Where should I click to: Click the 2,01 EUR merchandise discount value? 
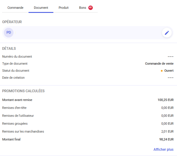[167, 131]
